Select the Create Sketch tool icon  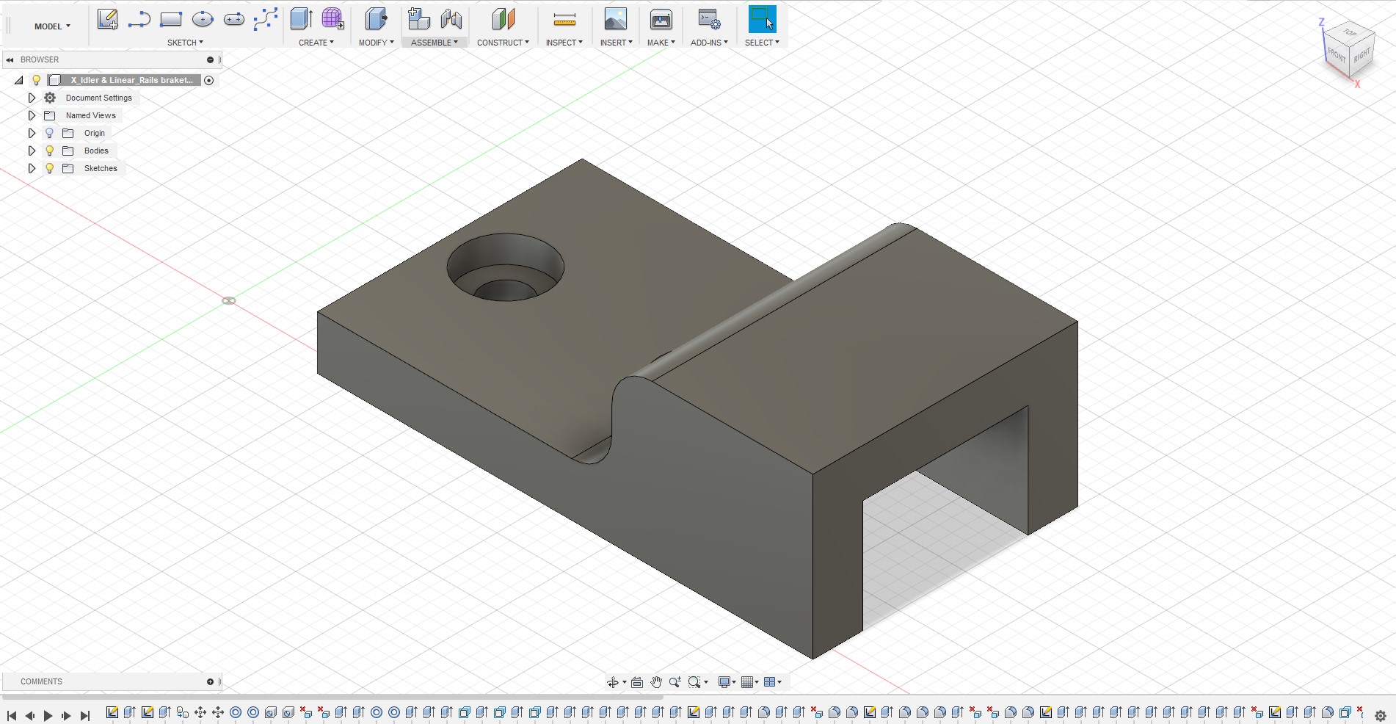(x=108, y=20)
